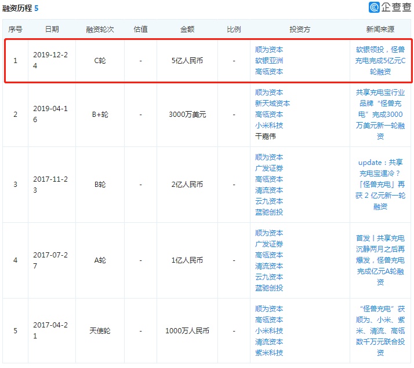Click the 投资方 column header
This screenshot has width=414, height=368.
300,30
